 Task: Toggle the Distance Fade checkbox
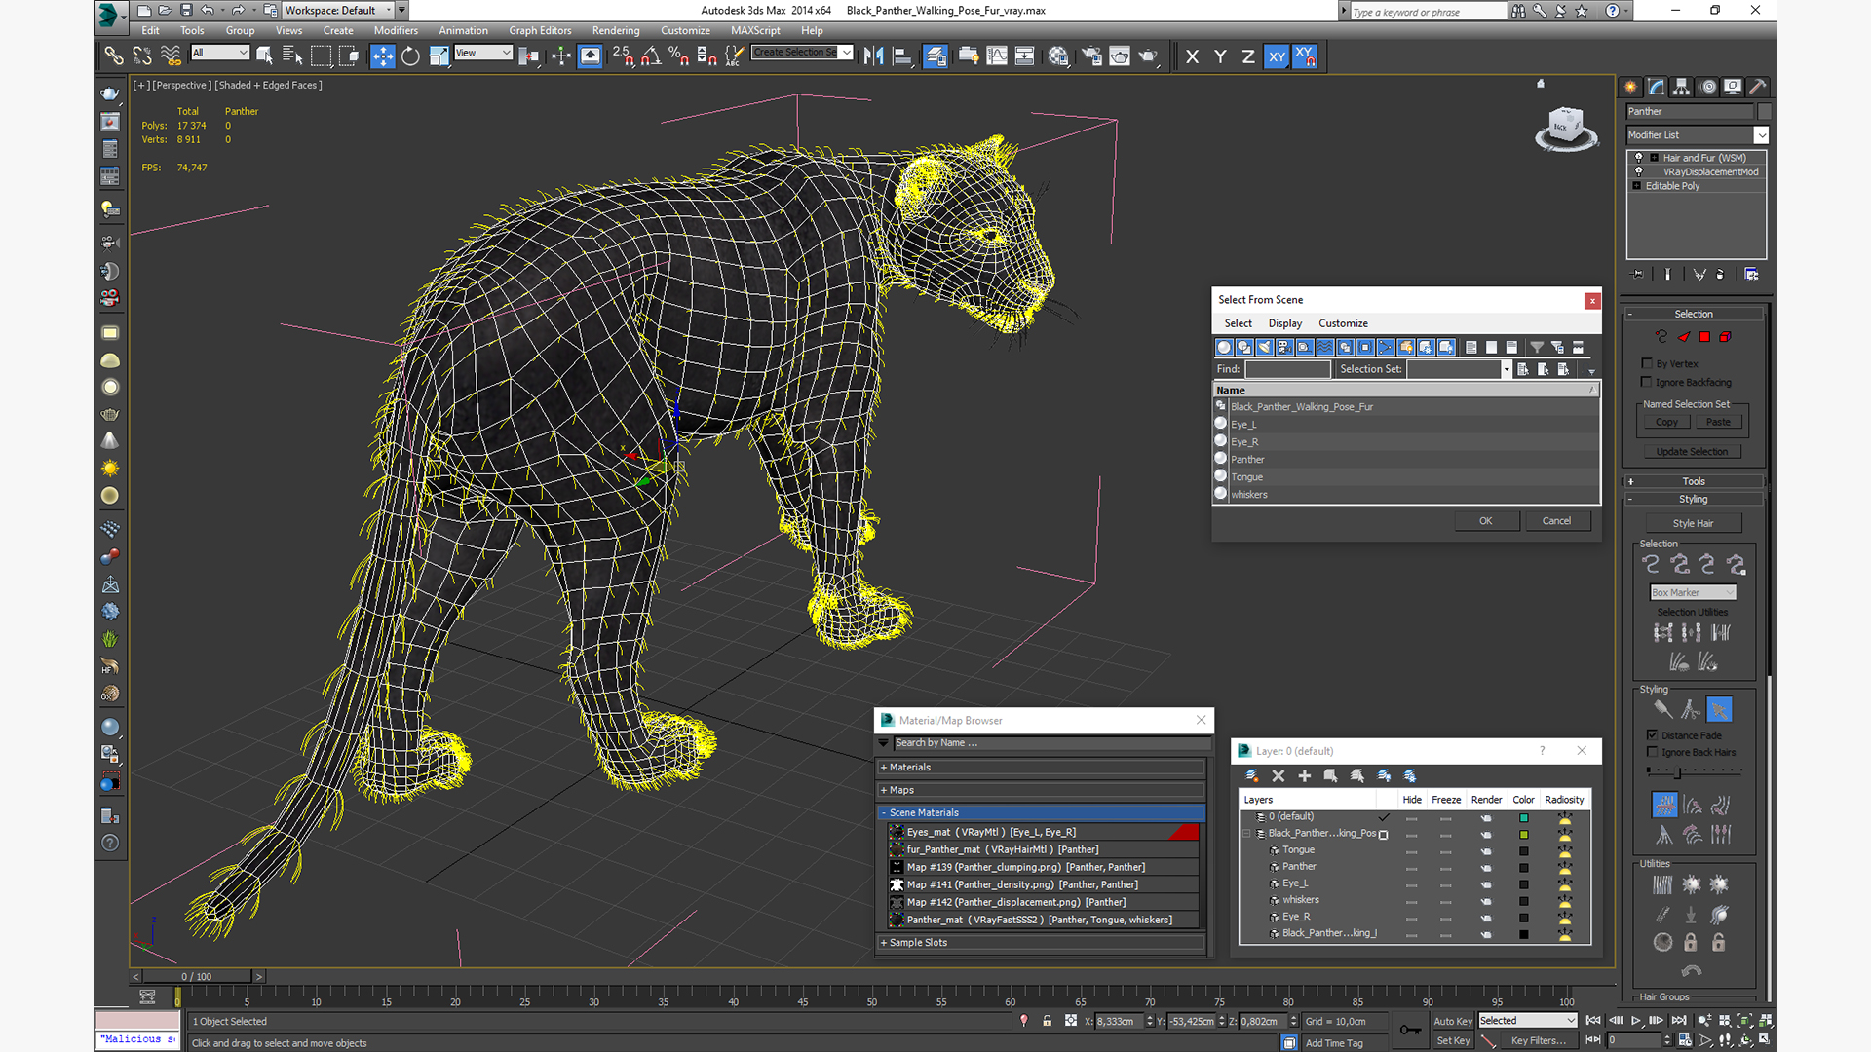coord(1652,734)
